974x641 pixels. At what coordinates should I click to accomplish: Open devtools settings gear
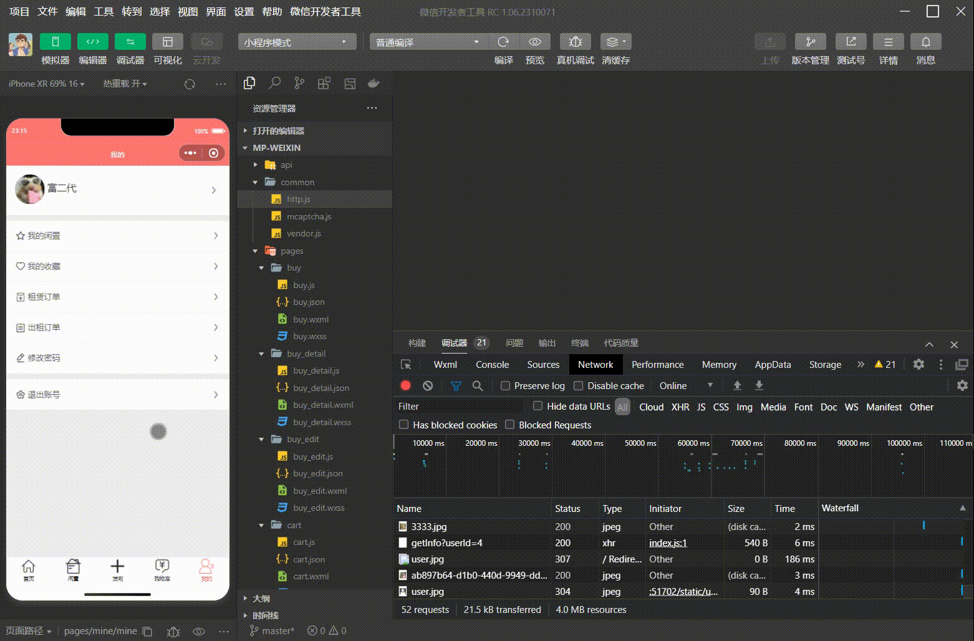coord(919,364)
